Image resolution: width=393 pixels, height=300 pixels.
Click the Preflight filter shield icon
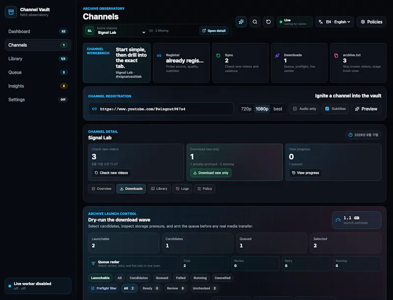[x=93, y=288]
